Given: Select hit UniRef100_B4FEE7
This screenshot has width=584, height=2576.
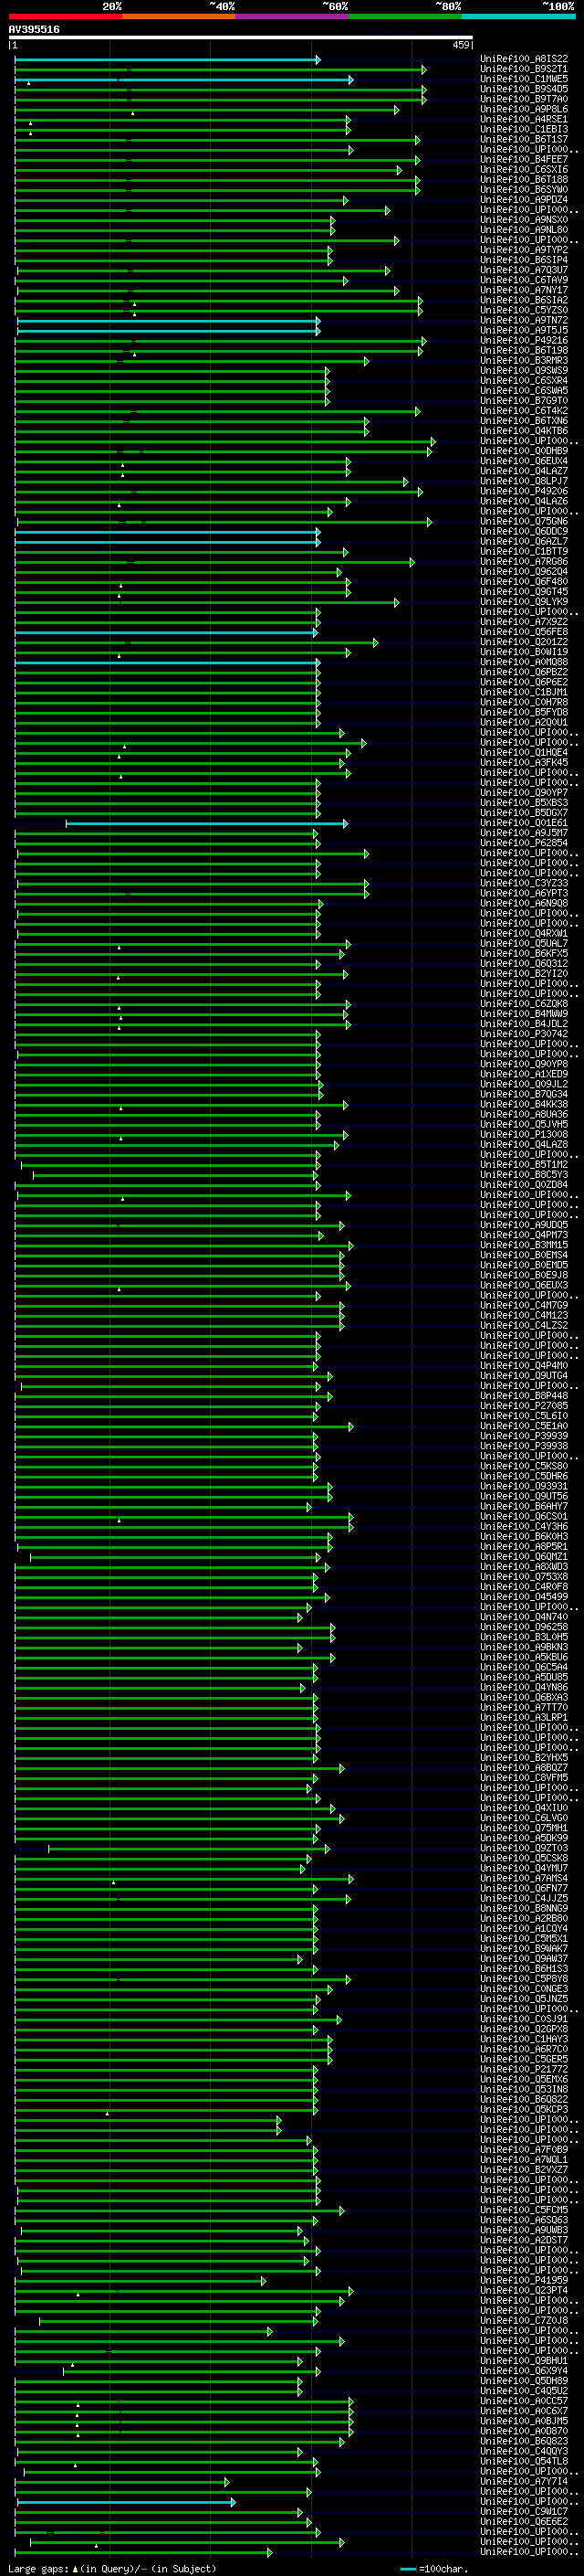Looking at the screenshot, I should coord(524,160).
